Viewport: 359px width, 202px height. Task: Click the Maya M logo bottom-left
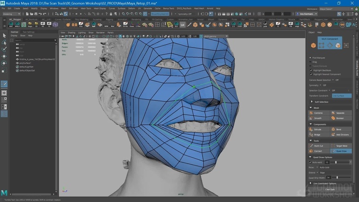(4, 193)
